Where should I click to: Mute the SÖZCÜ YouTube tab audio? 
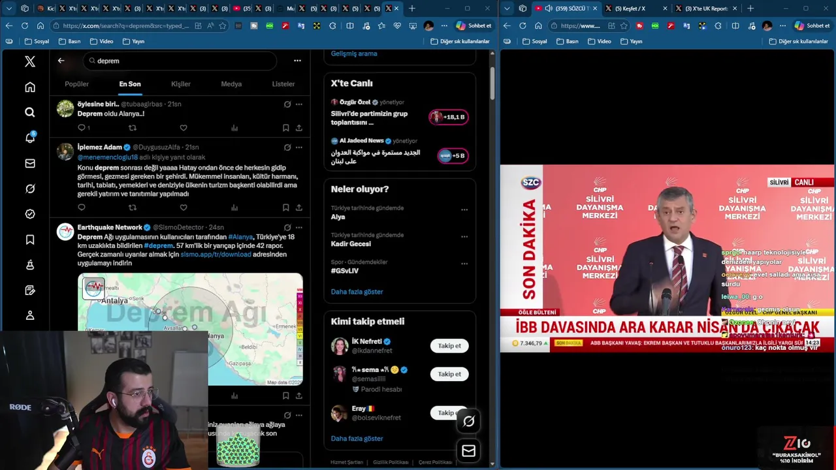click(x=549, y=8)
